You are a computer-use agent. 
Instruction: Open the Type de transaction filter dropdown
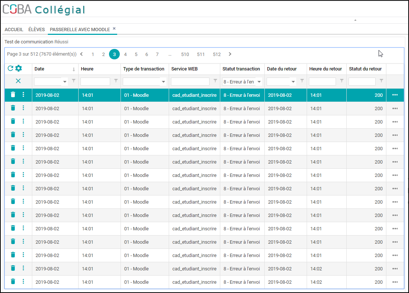pyautogui.click(x=164, y=82)
